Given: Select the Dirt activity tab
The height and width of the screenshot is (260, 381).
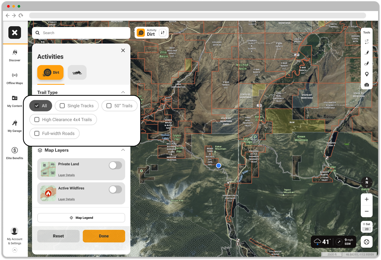Looking at the screenshot, I should click(x=50, y=72).
